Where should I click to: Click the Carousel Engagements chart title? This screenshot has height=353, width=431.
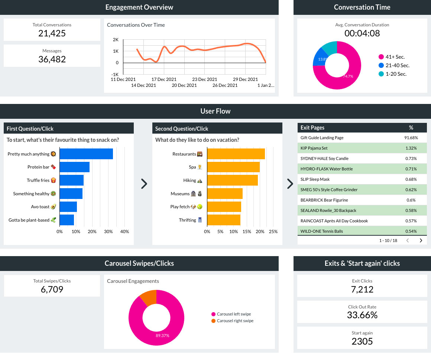pyautogui.click(x=133, y=281)
